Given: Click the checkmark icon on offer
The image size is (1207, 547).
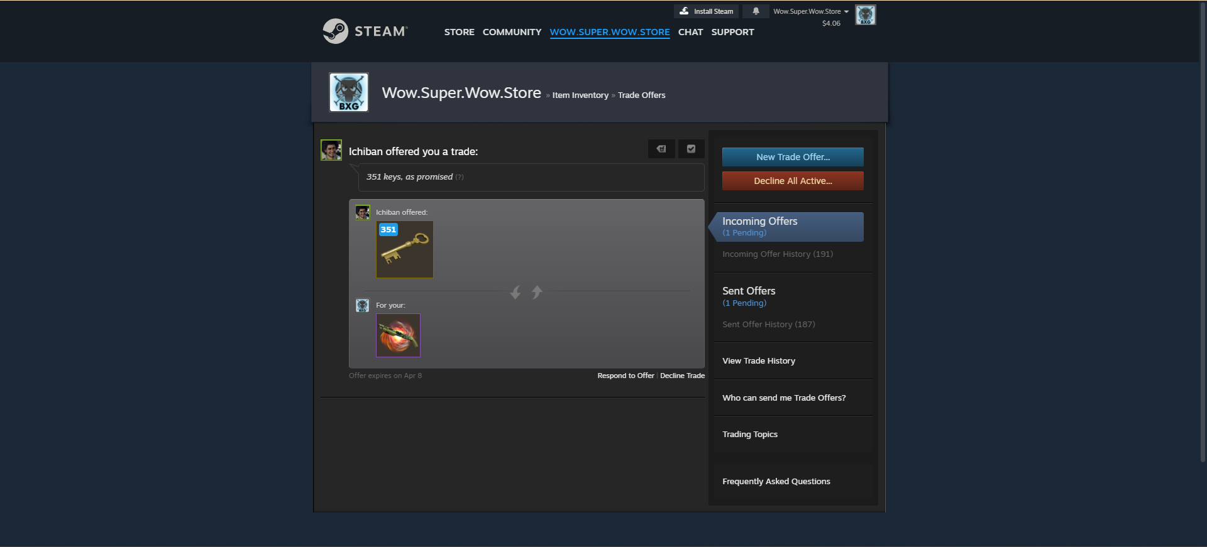Looking at the screenshot, I should coord(691,149).
